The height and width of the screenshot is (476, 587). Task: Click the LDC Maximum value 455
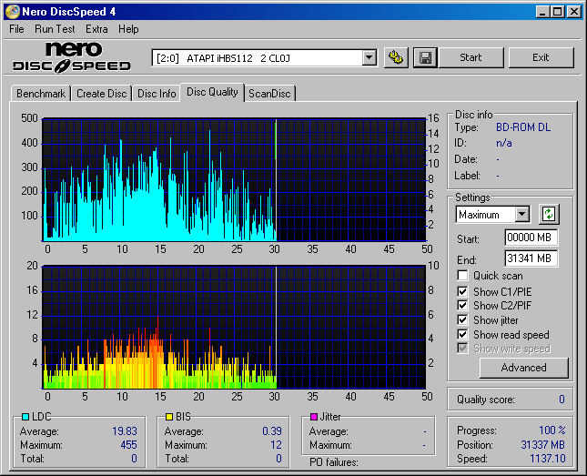tap(129, 445)
